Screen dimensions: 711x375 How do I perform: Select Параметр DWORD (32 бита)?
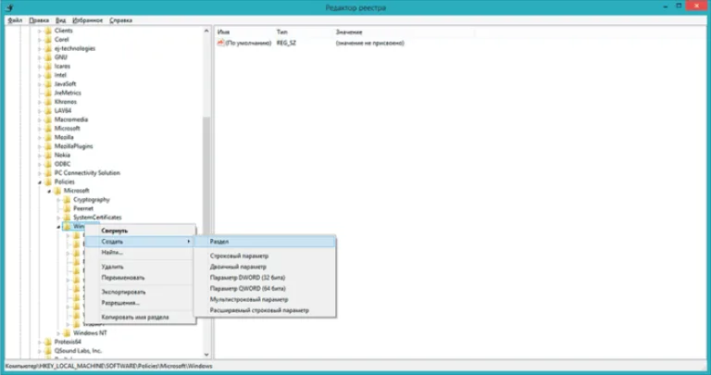point(265,278)
